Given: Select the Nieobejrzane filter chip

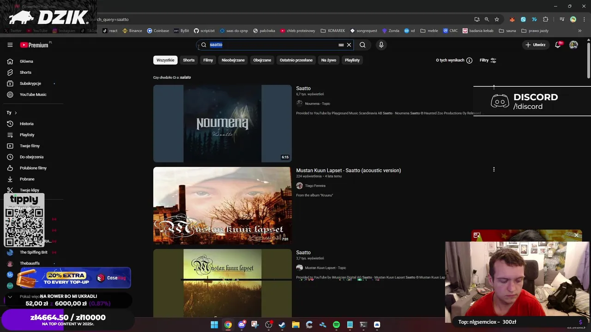Looking at the screenshot, I should pos(233,60).
